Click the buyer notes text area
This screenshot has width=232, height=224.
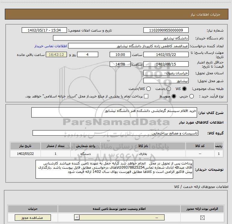(x=114, y=169)
